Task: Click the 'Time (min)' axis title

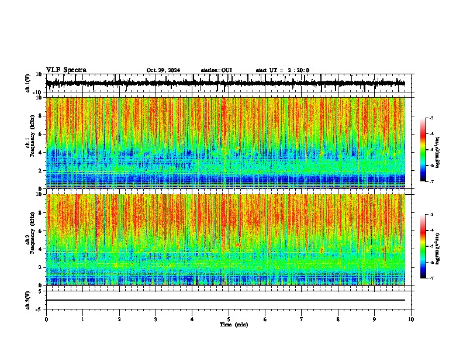Action: tap(234, 325)
